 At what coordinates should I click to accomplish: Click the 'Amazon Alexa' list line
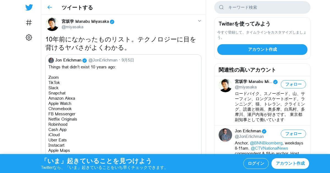(62, 98)
